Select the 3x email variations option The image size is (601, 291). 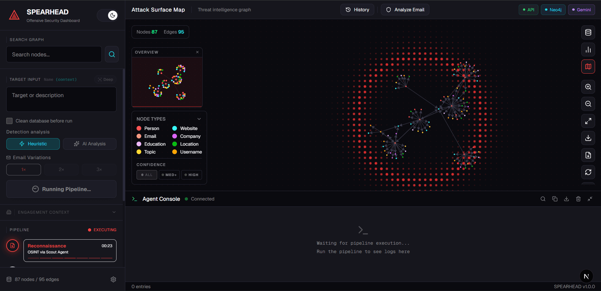tap(99, 169)
